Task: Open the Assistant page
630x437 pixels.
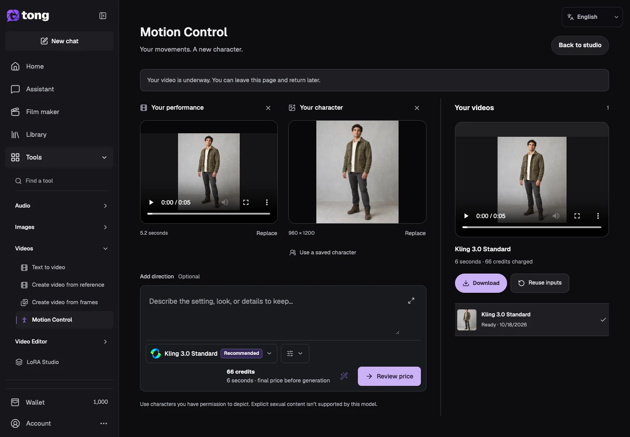Action: click(x=59, y=89)
